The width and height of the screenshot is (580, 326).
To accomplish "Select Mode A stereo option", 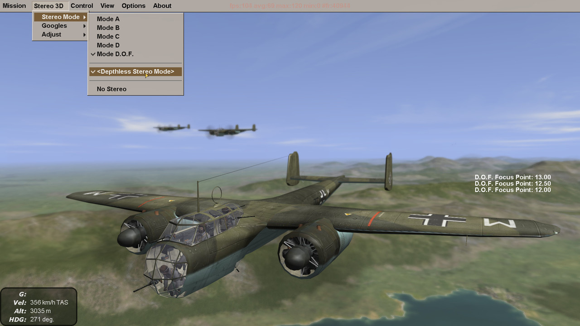I will [135, 19].
